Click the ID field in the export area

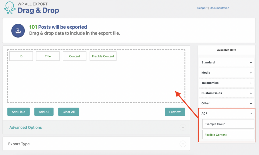coord(21,56)
